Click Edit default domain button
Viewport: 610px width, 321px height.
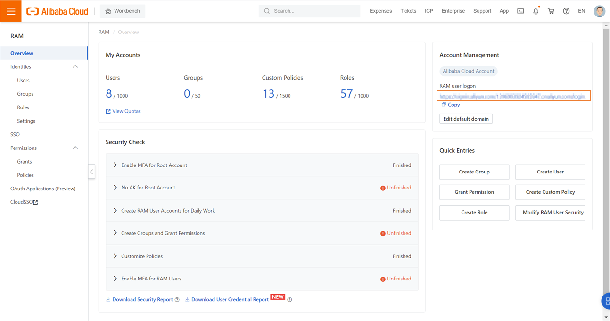[x=466, y=119]
